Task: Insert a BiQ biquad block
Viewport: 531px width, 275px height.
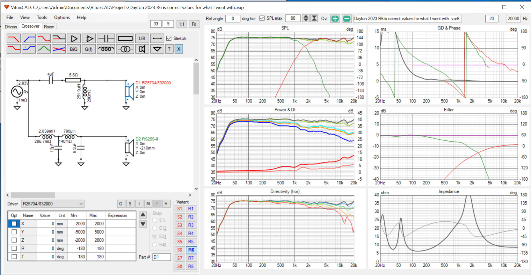Action: (74, 49)
